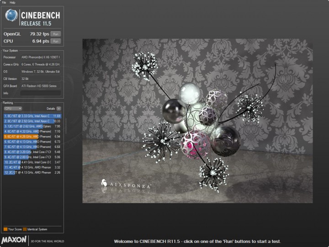Open the Help menu
Image resolution: width=329 pixels, height=247 pixels.
coord(12,3)
